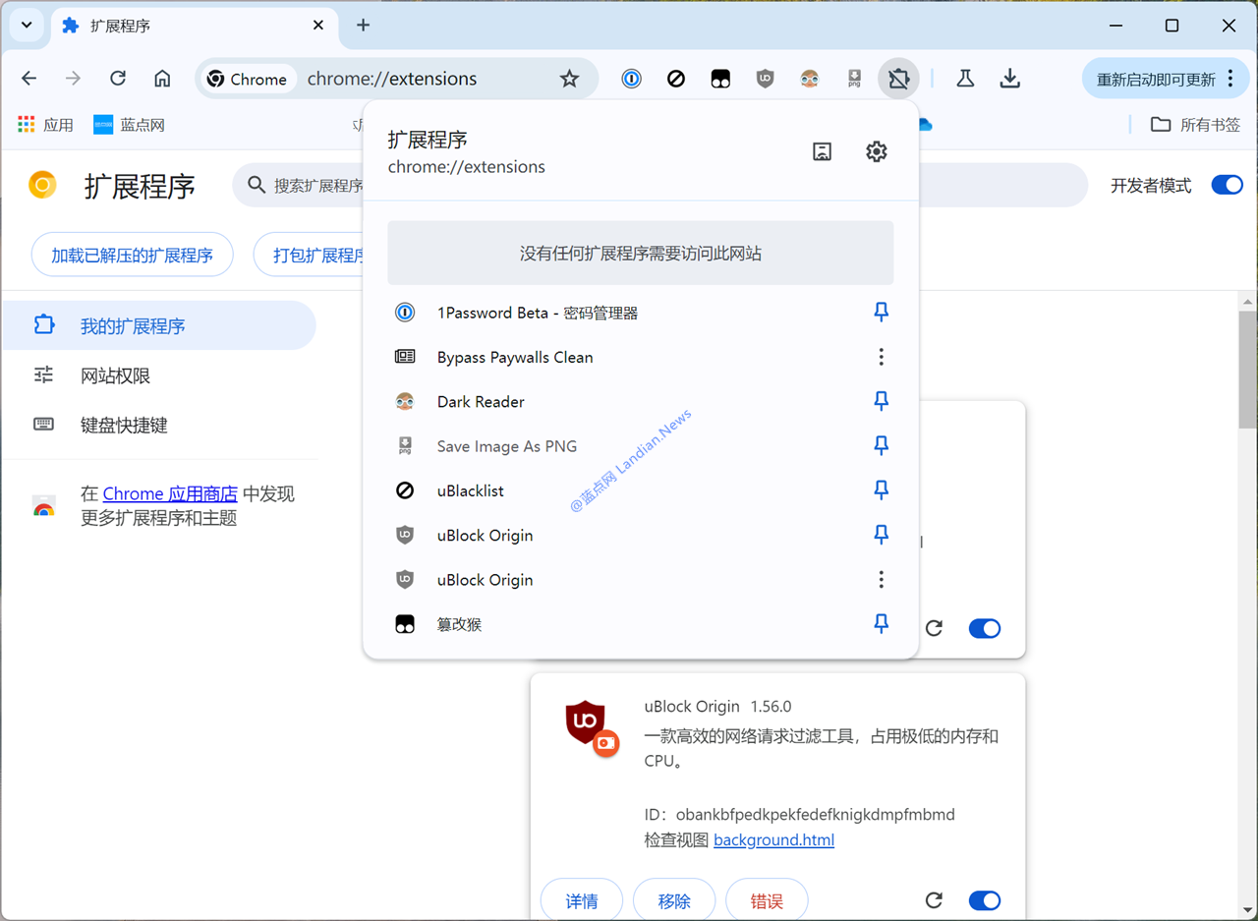
Task: Go back to the previous page
Action: pos(29,79)
